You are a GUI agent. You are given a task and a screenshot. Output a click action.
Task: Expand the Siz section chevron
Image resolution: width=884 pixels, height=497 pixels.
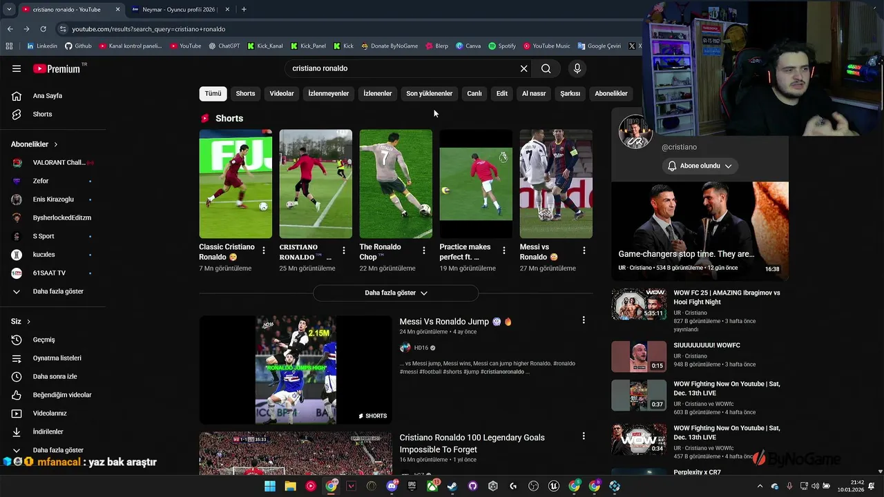coord(28,322)
